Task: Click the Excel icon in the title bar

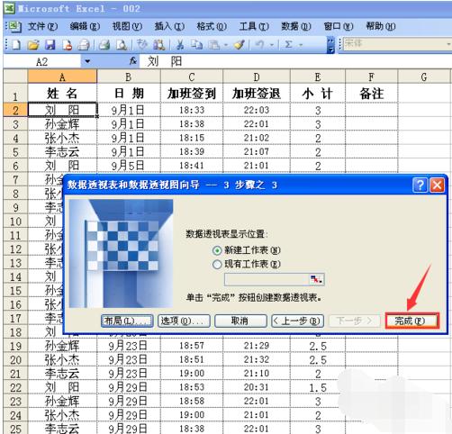Action: tap(9, 8)
